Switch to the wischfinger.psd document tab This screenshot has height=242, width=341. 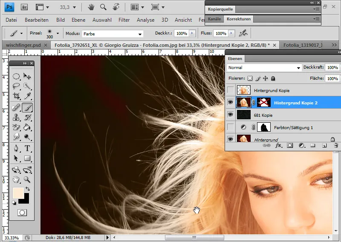point(23,45)
